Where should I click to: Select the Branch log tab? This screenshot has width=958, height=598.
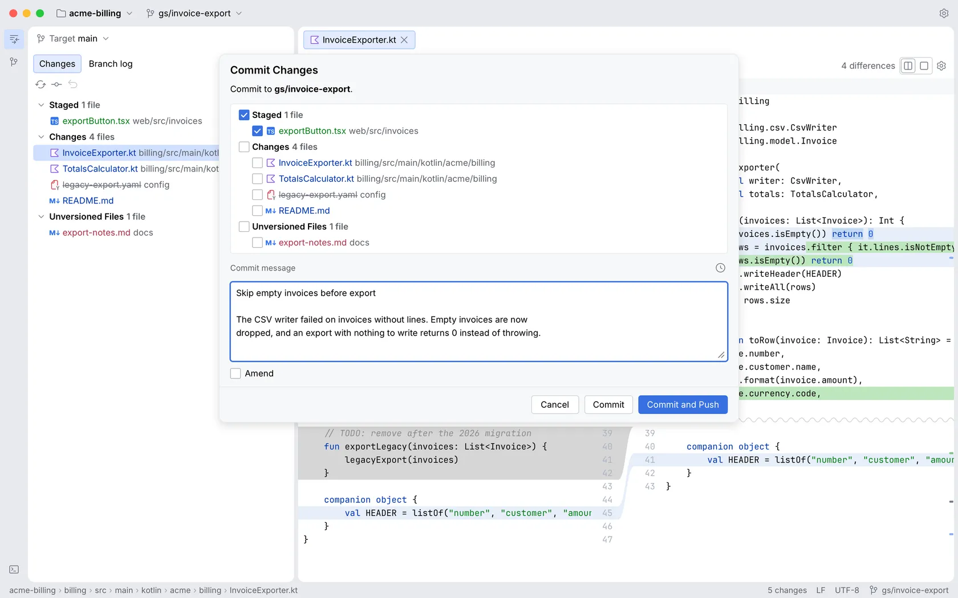click(x=111, y=64)
